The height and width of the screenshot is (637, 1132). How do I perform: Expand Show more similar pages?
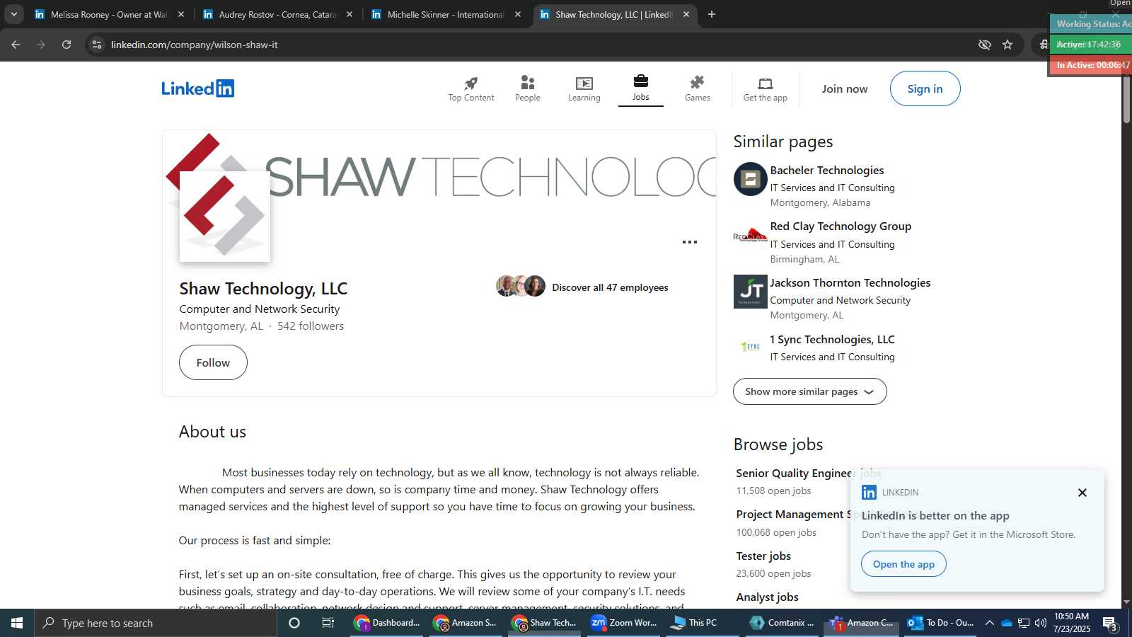[809, 391]
